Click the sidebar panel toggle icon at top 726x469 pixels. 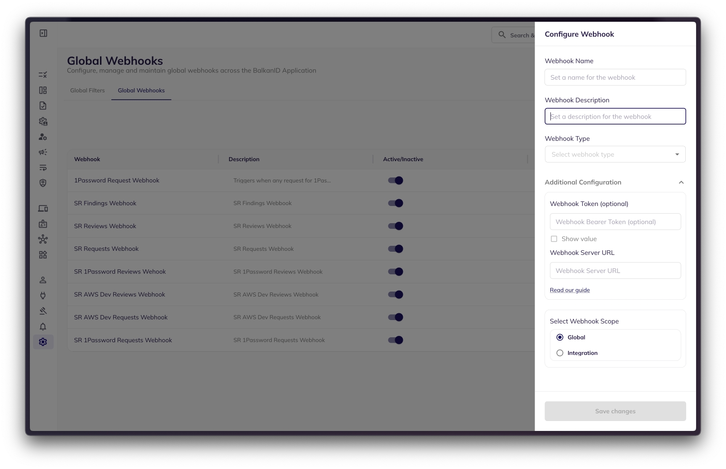click(x=43, y=33)
